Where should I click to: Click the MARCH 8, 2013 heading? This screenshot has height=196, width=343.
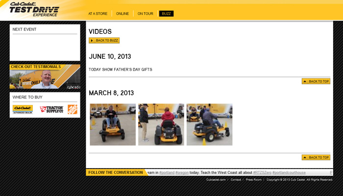pos(111,93)
